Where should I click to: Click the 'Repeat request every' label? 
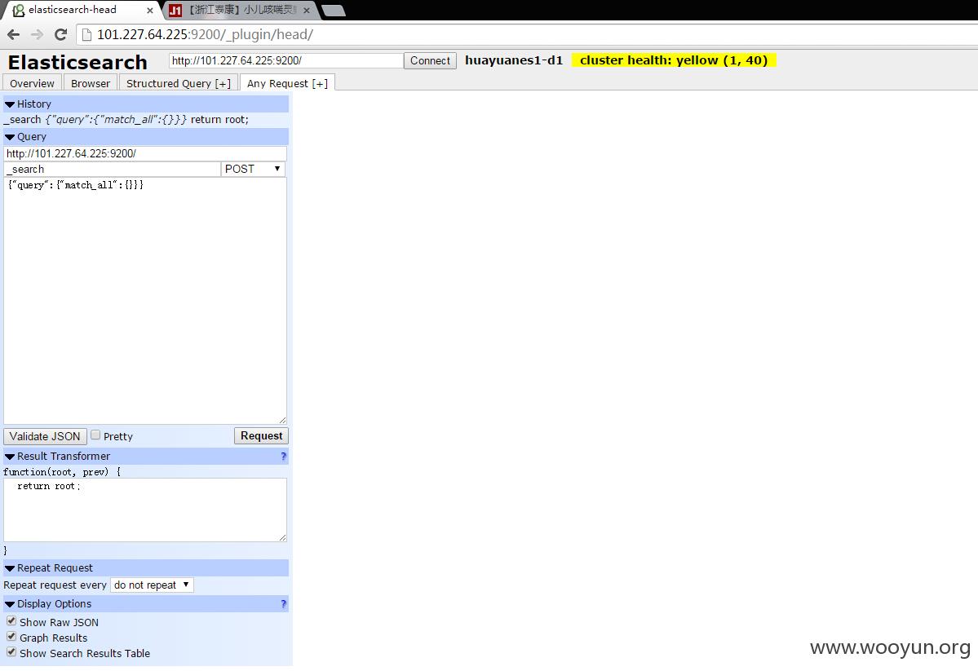click(x=55, y=585)
